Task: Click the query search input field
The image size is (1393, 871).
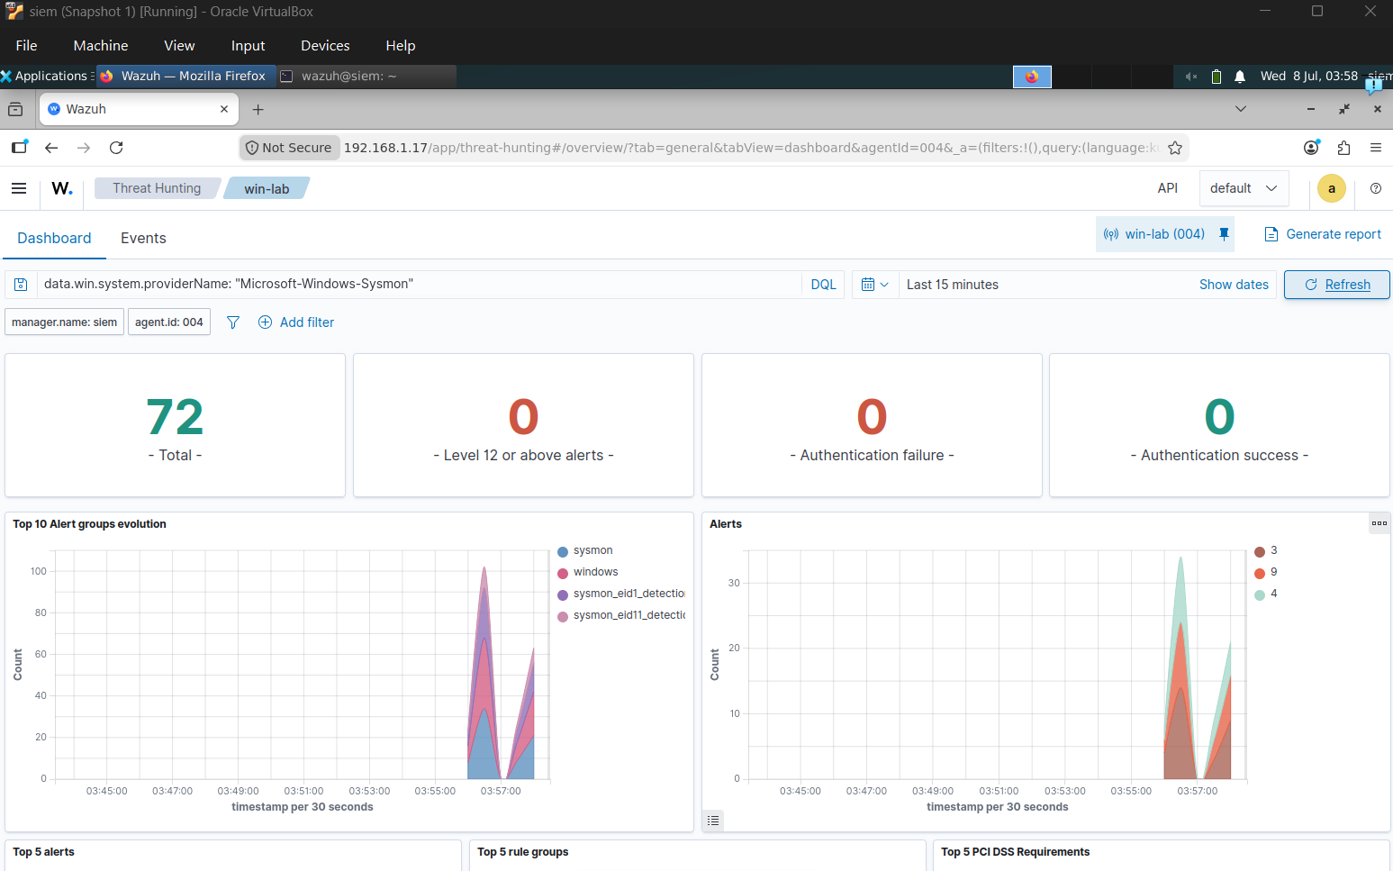Action: 419,285
